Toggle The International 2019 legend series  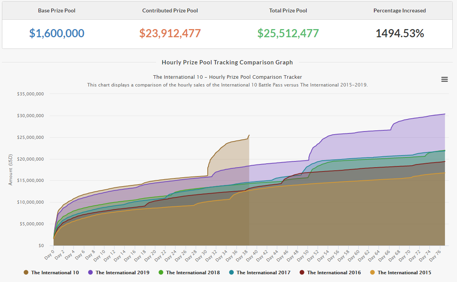[119, 272]
